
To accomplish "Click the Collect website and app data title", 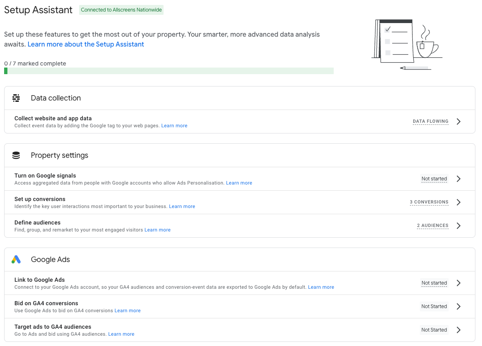I will pyautogui.click(x=53, y=118).
